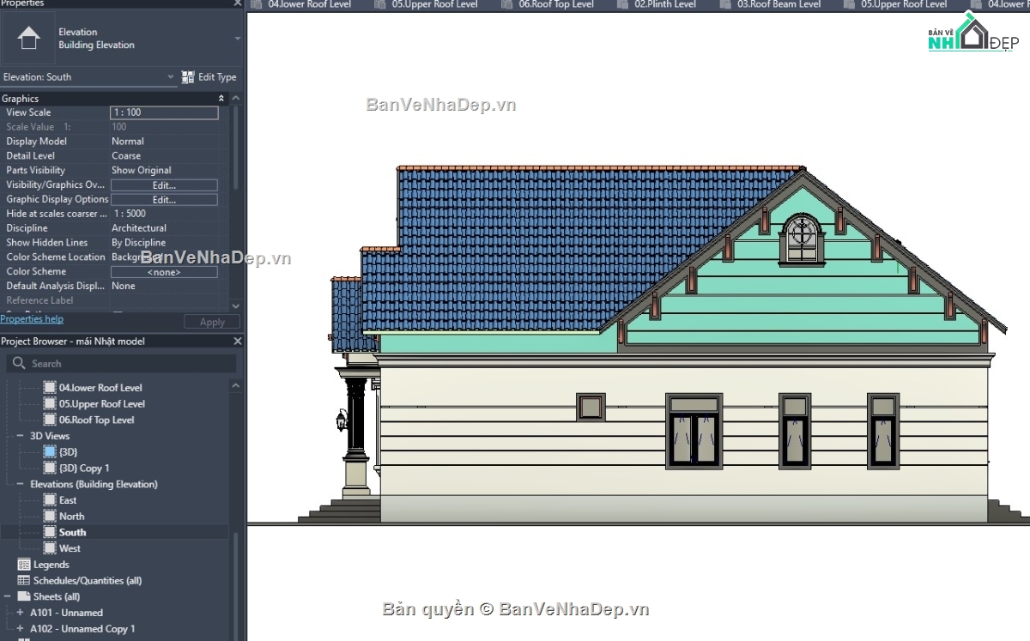Click the <none> Color Scheme button
Viewport: 1030px width, 641px height.
(164, 272)
